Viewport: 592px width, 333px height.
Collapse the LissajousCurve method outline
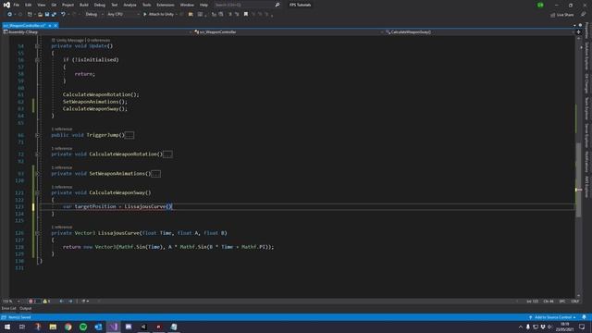[37, 233]
